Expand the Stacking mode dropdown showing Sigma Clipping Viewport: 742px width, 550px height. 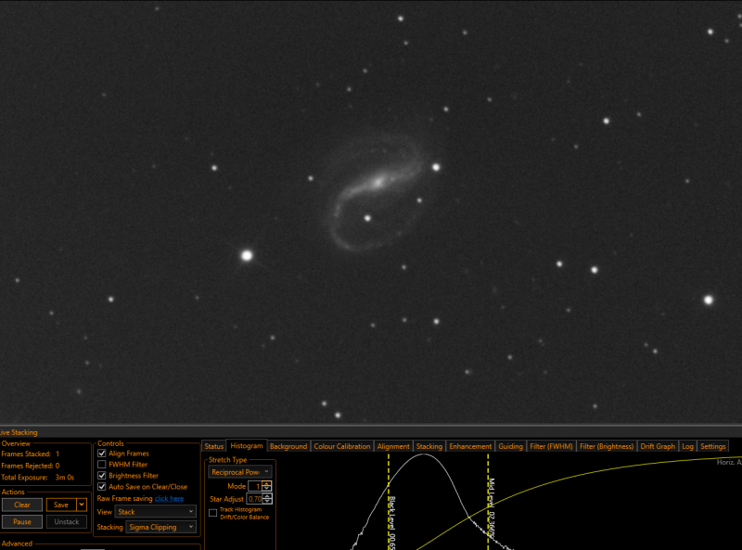[x=160, y=527]
